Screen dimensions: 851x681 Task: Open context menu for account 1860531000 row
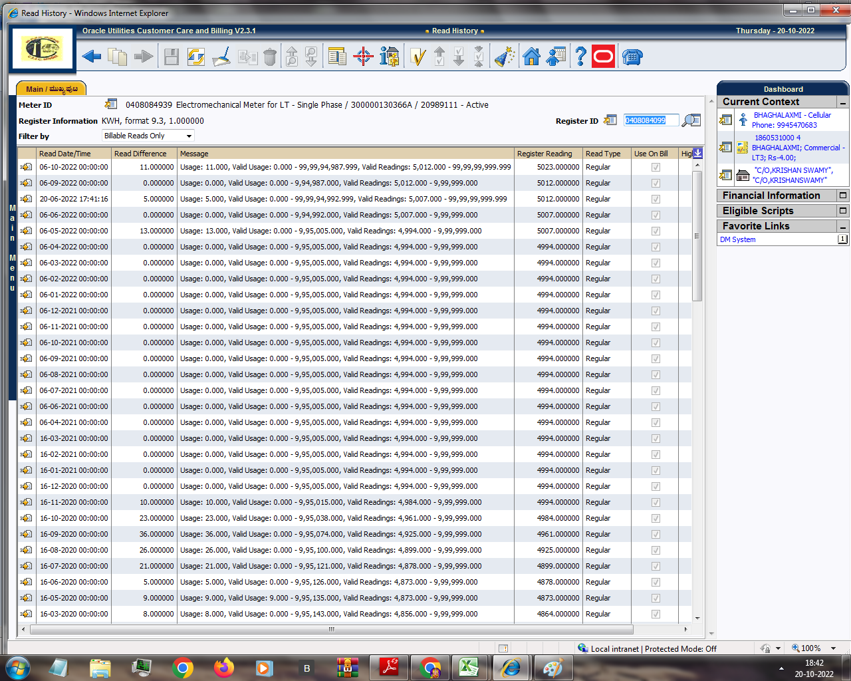[x=725, y=147]
